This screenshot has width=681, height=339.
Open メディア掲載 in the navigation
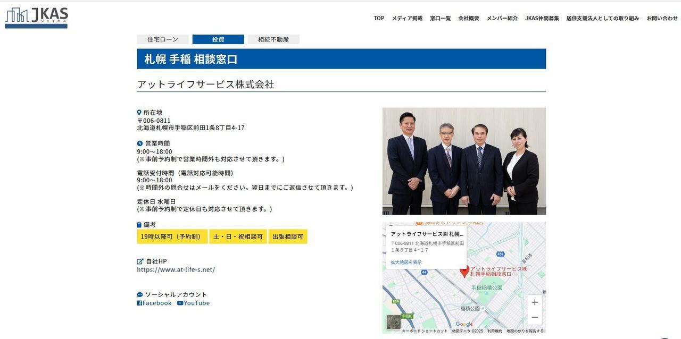click(x=407, y=18)
